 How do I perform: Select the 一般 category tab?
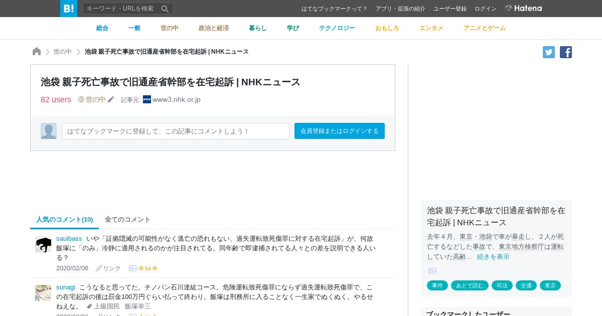click(134, 28)
